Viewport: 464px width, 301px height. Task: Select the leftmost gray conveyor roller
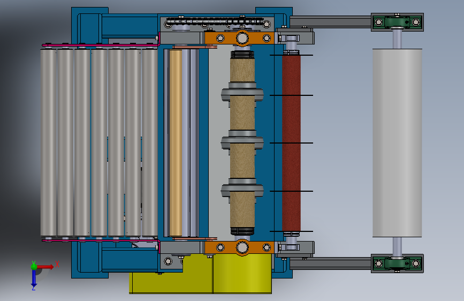click(48, 143)
